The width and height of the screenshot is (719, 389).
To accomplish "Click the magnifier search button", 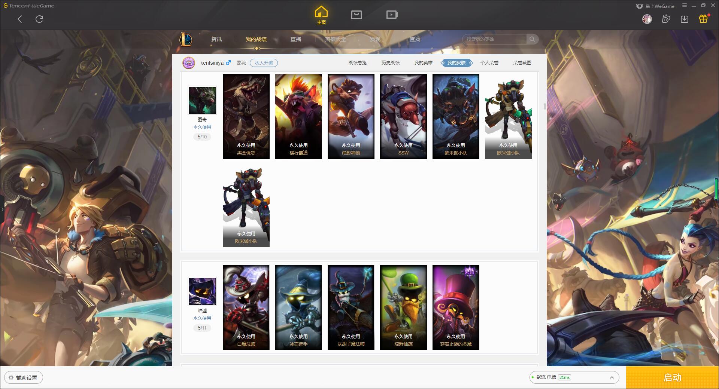I will point(532,39).
